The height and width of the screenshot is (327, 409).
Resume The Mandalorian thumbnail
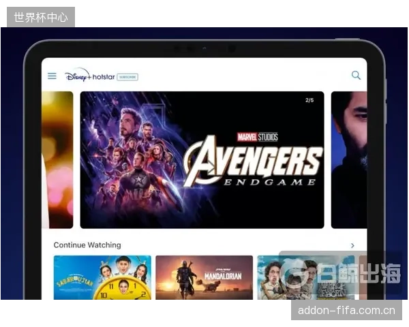204,277
